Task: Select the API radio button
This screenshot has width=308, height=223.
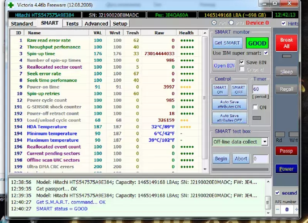Action: 214,23
